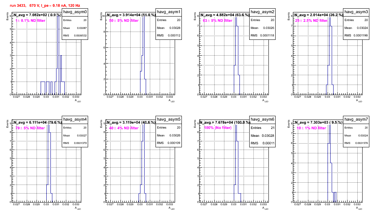Click RMS 0.0001079 in havg_asym4 box

tap(75, 143)
